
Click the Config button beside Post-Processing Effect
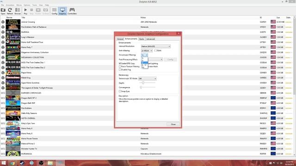click(170, 59)
